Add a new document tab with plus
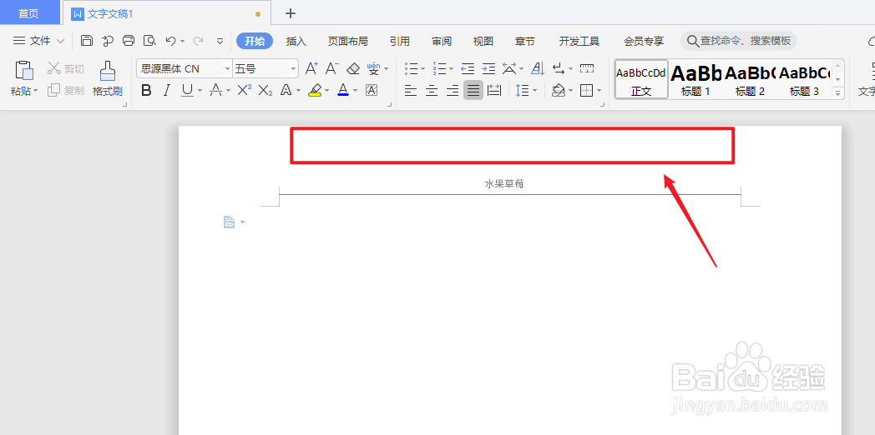 click(291, 13)
